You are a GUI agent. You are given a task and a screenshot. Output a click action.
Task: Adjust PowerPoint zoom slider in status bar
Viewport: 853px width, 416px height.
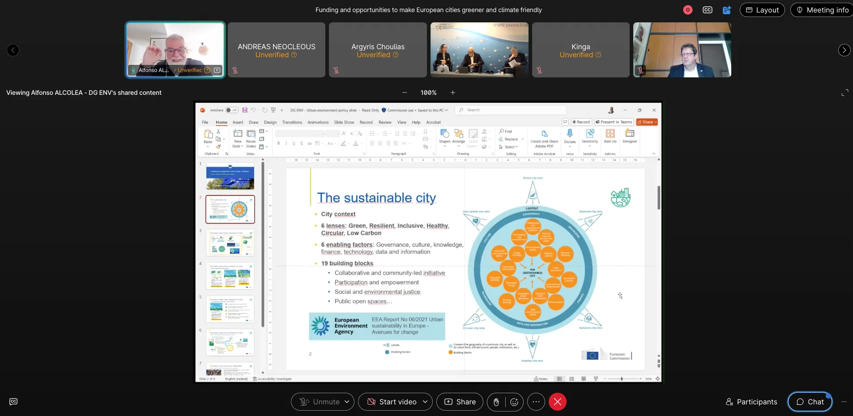(x=622, y=379)
